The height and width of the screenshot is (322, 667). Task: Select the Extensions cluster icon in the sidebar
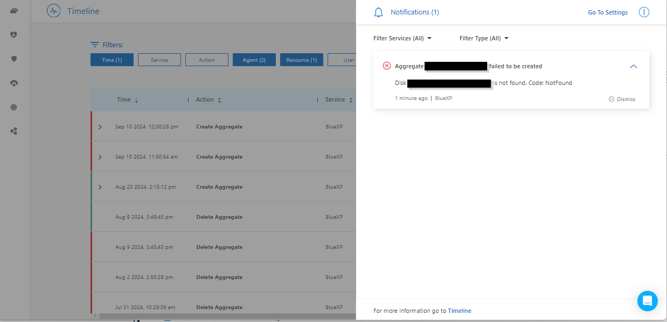[x=15, y=131]
